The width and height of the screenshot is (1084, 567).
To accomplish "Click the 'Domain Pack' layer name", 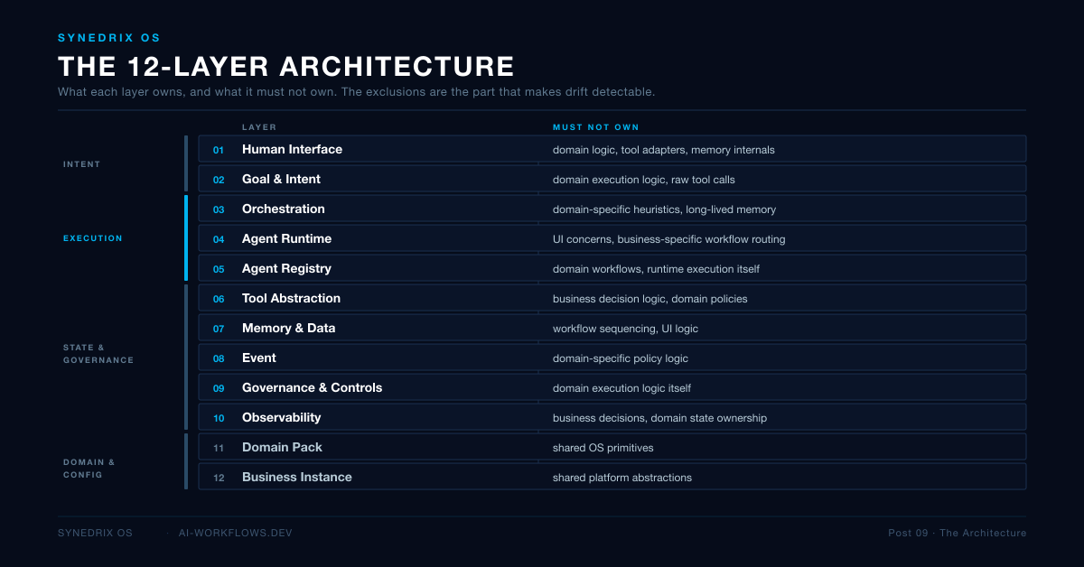I will 282,447.
